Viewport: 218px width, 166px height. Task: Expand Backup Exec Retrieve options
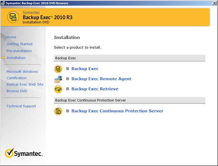click(x=67, y=89)
